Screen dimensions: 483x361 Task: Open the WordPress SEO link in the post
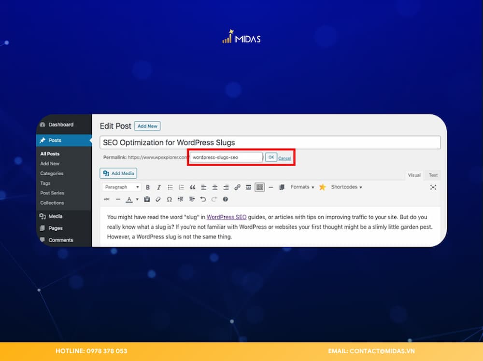227,217
